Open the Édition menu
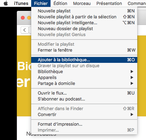Image resolution: width=146 pixels, height=140 pixels. (x=60, y=3)
